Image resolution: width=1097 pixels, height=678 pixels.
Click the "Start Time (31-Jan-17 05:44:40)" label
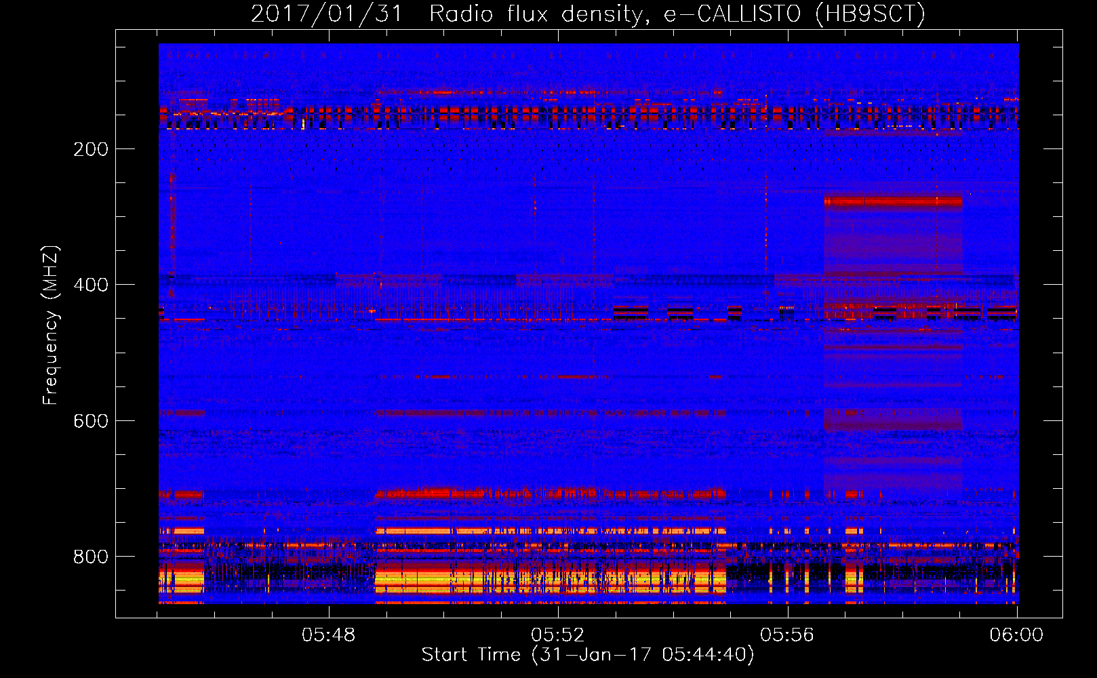click(x=588, y=655)
